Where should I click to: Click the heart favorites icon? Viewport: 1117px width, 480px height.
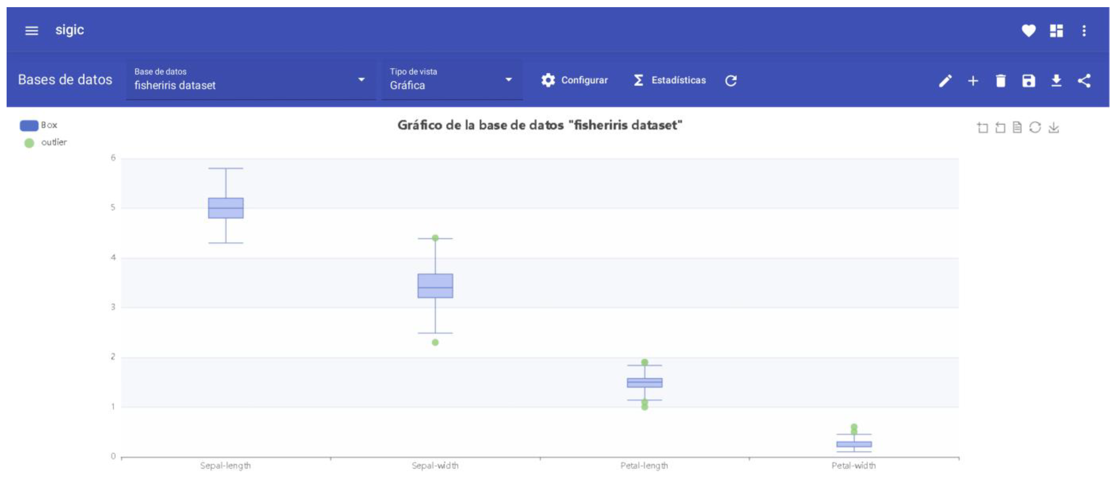pos(1028,31)
